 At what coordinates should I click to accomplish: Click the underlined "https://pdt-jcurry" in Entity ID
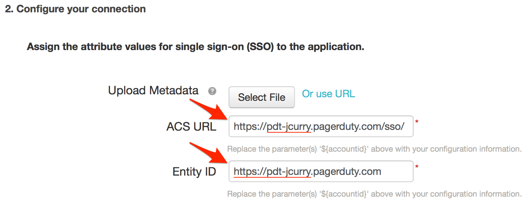pyautogui.click(x=272, y=172)
